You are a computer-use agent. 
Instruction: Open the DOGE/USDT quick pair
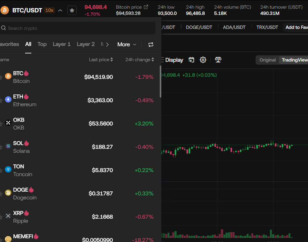tap(199, 27)
